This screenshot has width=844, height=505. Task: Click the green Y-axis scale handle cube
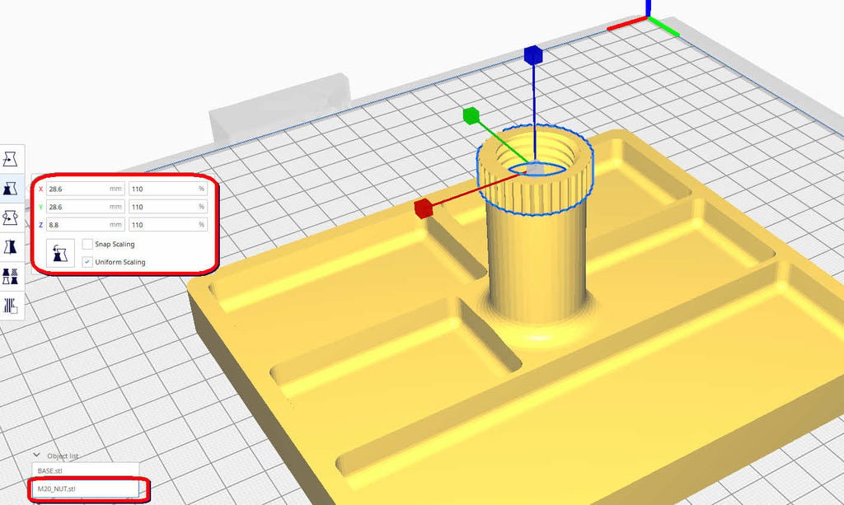471,115
